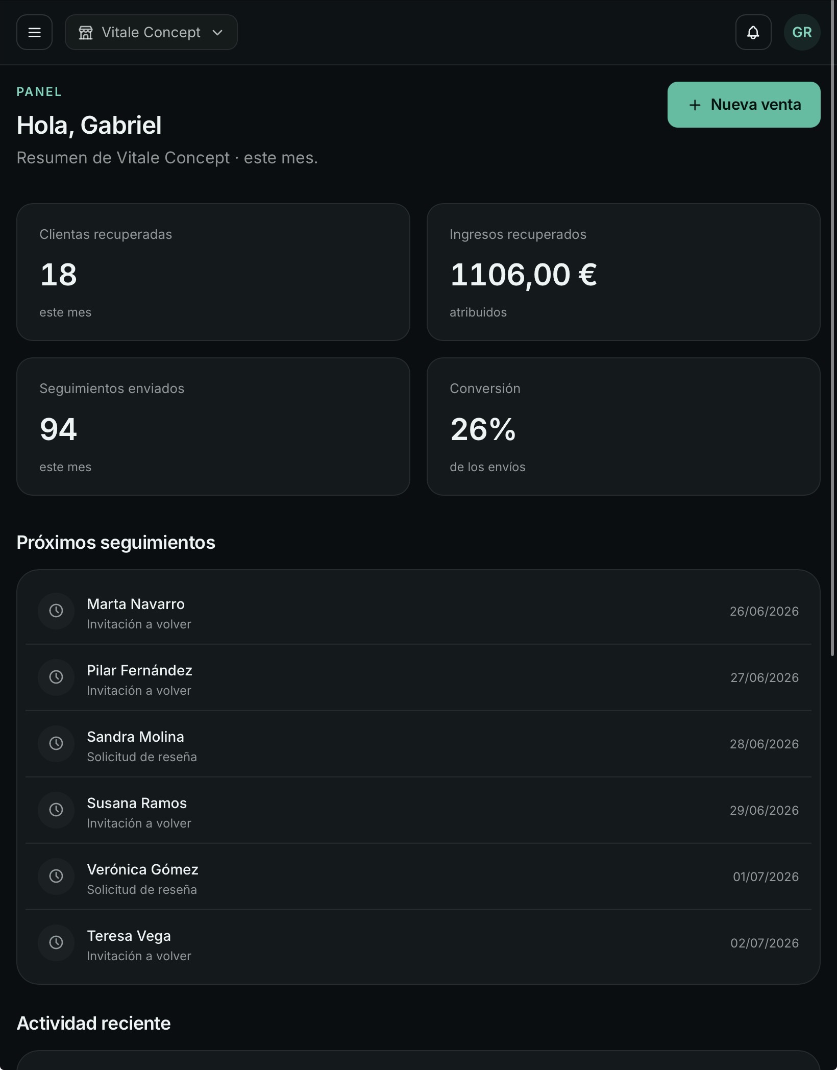Click Solicitud de reseña under Sandra Molina
Viewport: 837px width, 1070px height.
tap(142, 757)
